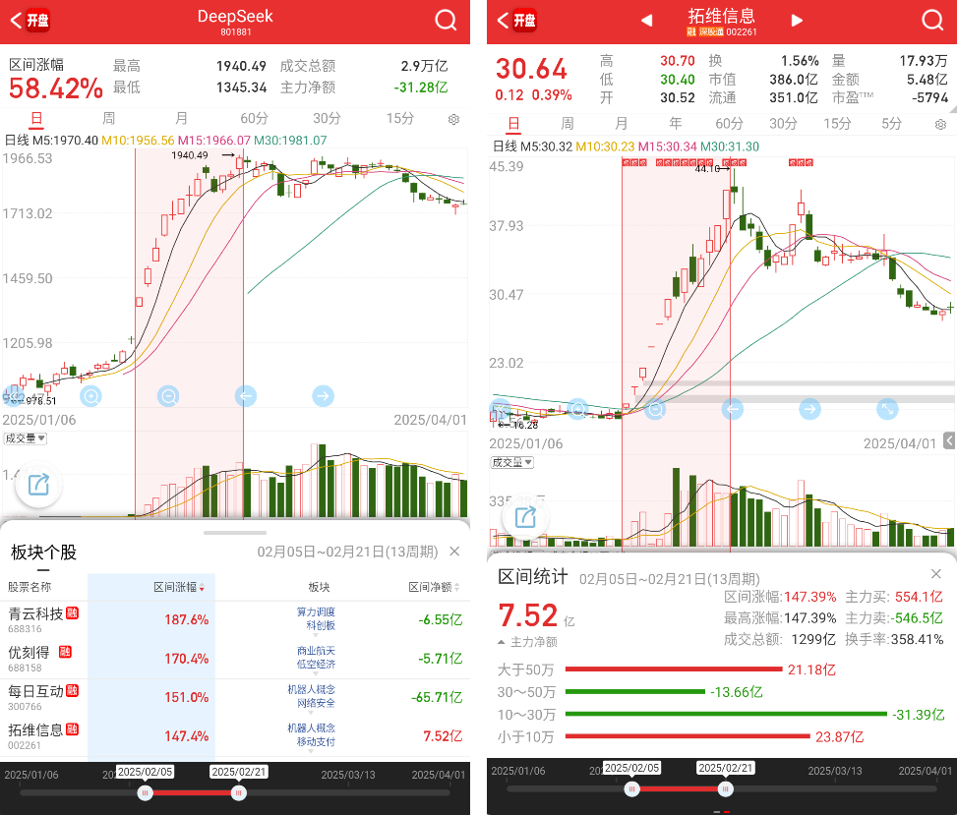Viewport: 957px width, 815px height.
Task: Tap the share icon on 拓维信息 chart
Action: 525,517
